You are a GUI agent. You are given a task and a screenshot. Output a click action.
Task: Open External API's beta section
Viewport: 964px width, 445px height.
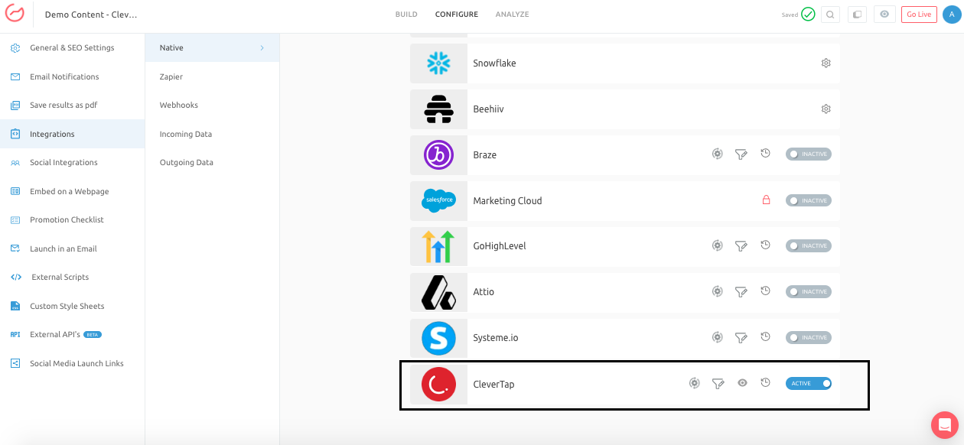pos(72,334)
